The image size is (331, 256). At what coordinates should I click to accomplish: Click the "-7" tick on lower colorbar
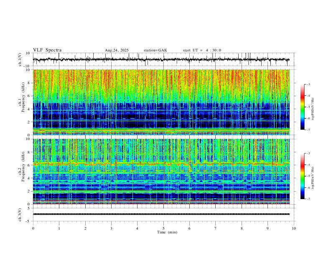point(308,199)
